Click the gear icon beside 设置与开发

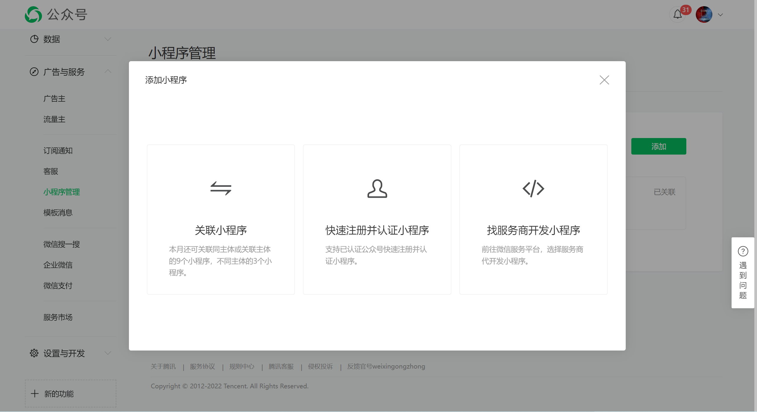[x=34, y=353]
